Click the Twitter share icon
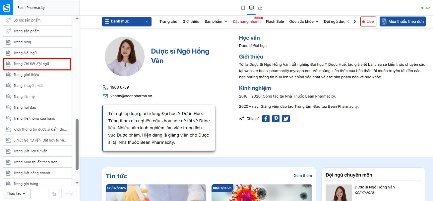The image size is (433, 201). tap(286, 119)
